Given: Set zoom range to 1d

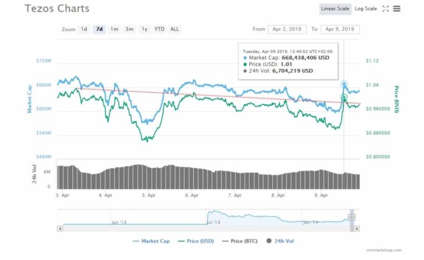Looking at the screenshot, I should click(x=84, y=29).
